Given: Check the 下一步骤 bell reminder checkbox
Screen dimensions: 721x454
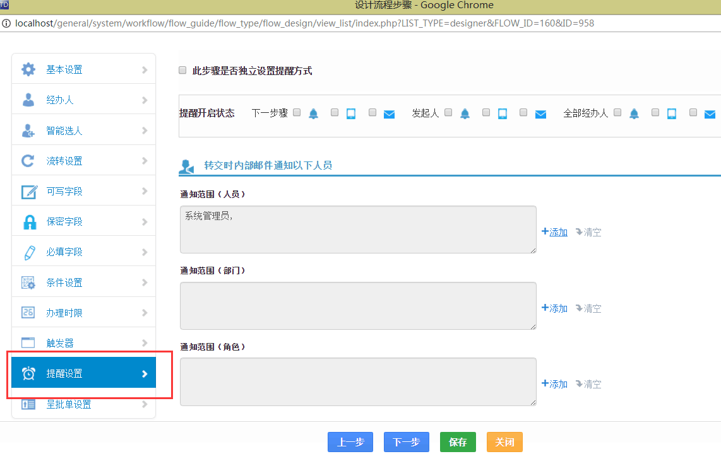Looking at the screenshot, I should 297,113.
